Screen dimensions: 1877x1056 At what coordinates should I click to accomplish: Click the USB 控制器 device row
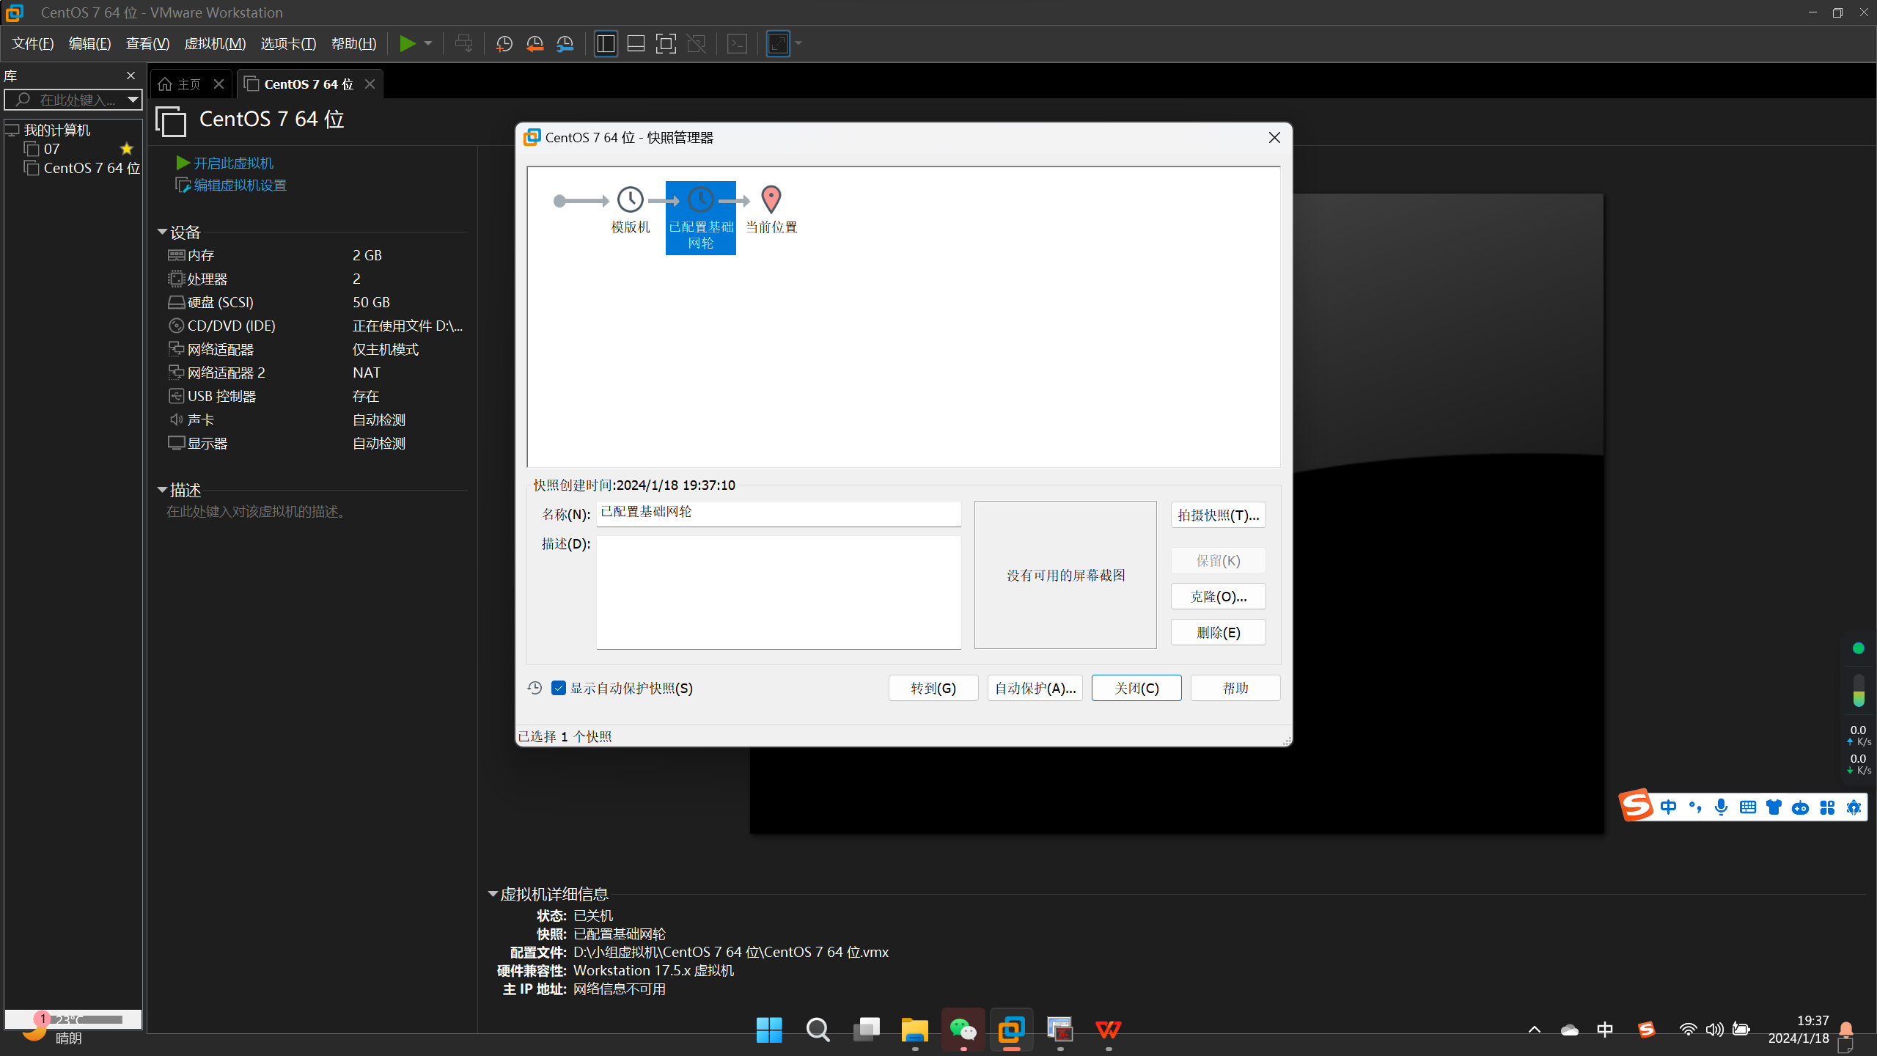click(x=317, y=396)
